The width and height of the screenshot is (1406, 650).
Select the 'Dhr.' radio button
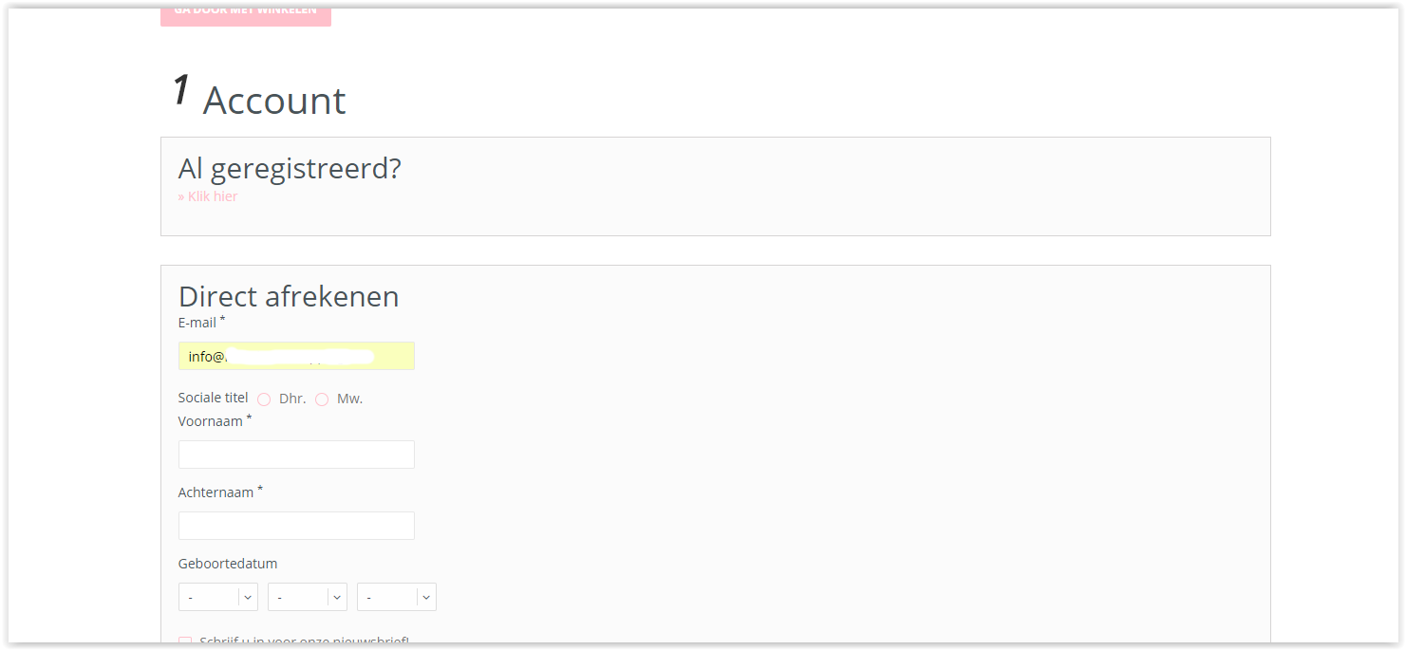264,399
